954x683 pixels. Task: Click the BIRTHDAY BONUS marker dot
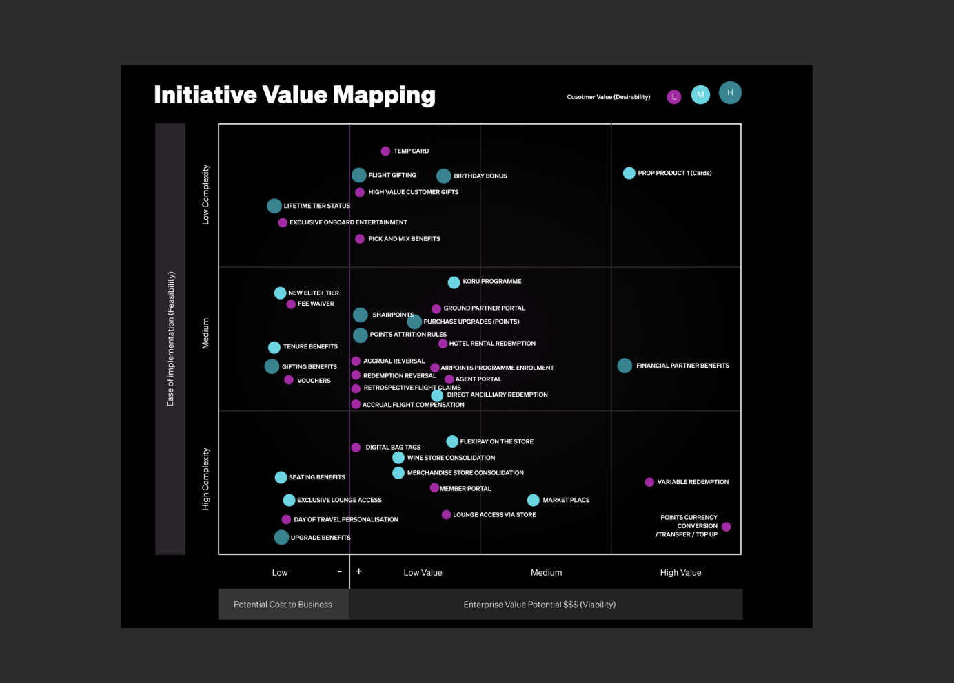[x=444, y=176]
